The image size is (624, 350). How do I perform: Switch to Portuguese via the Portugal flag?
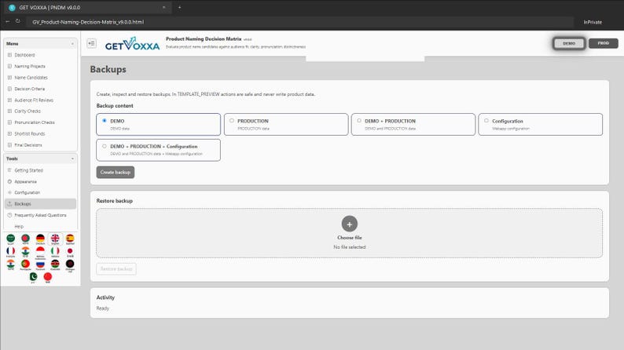25,264
